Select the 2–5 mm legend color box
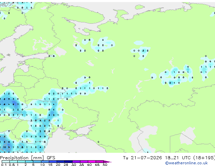The width and height of the screenshot is (215, 166). click(29, 162)
